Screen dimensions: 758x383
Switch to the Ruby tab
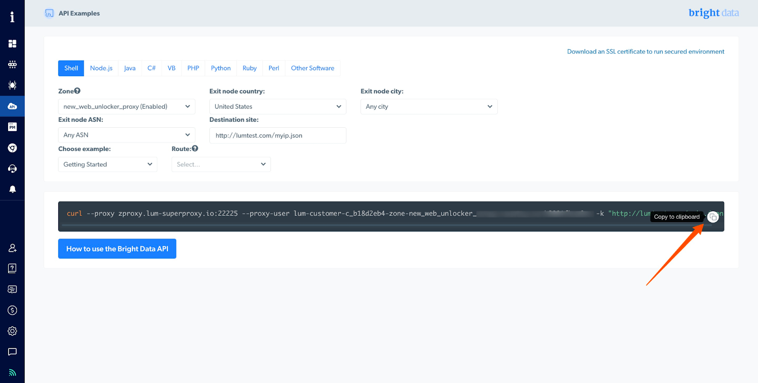250,68
